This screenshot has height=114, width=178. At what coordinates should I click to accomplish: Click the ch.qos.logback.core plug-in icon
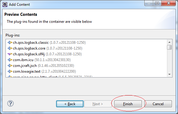coord(10,48)
